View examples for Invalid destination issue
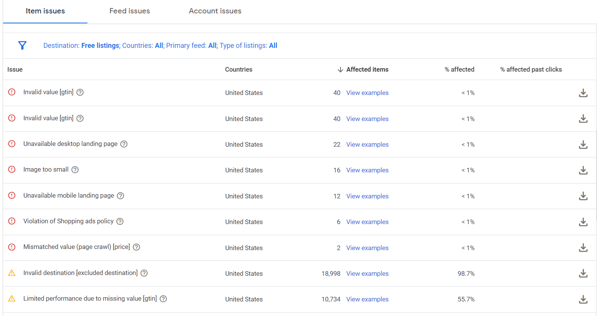This screenshot has height=316, width=597. (367, 273)
